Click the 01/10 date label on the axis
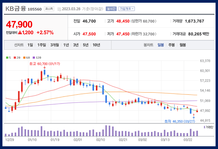 coord(32,140)
